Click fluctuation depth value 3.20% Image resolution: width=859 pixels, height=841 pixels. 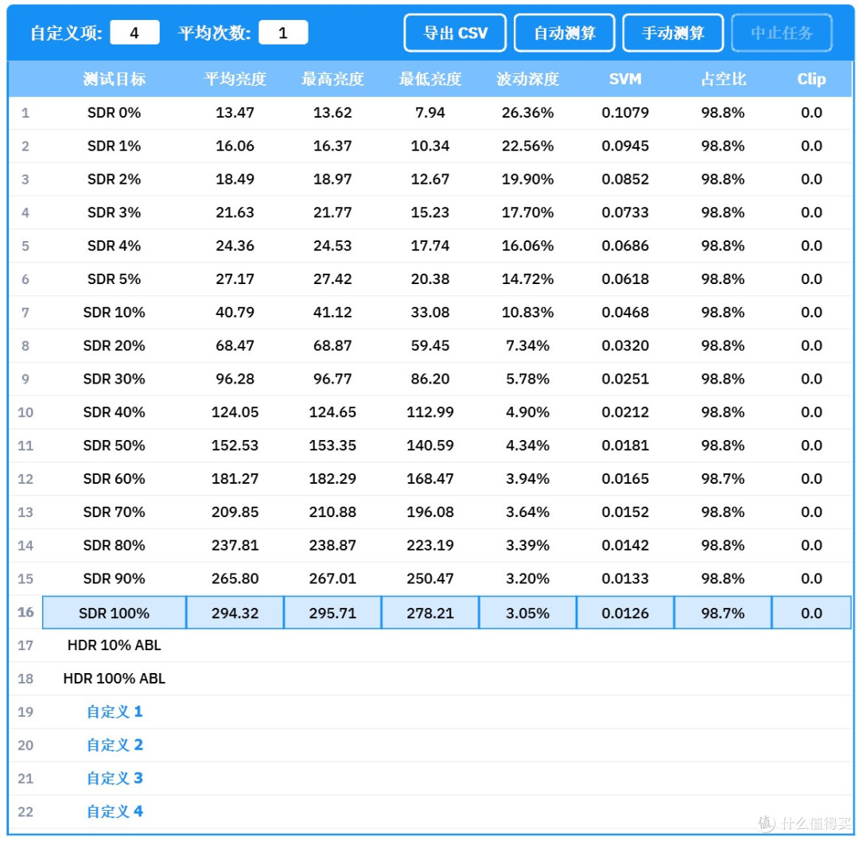[527, 578]
